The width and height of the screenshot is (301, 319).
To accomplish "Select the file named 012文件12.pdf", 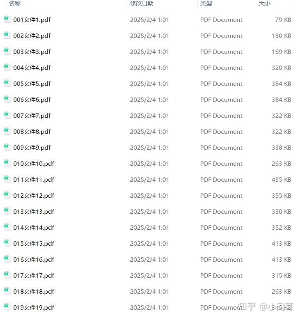I will pyautogui.click(x=34, y=195).
